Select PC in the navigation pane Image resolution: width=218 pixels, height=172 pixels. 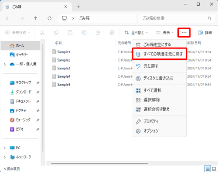pos(15,148)
